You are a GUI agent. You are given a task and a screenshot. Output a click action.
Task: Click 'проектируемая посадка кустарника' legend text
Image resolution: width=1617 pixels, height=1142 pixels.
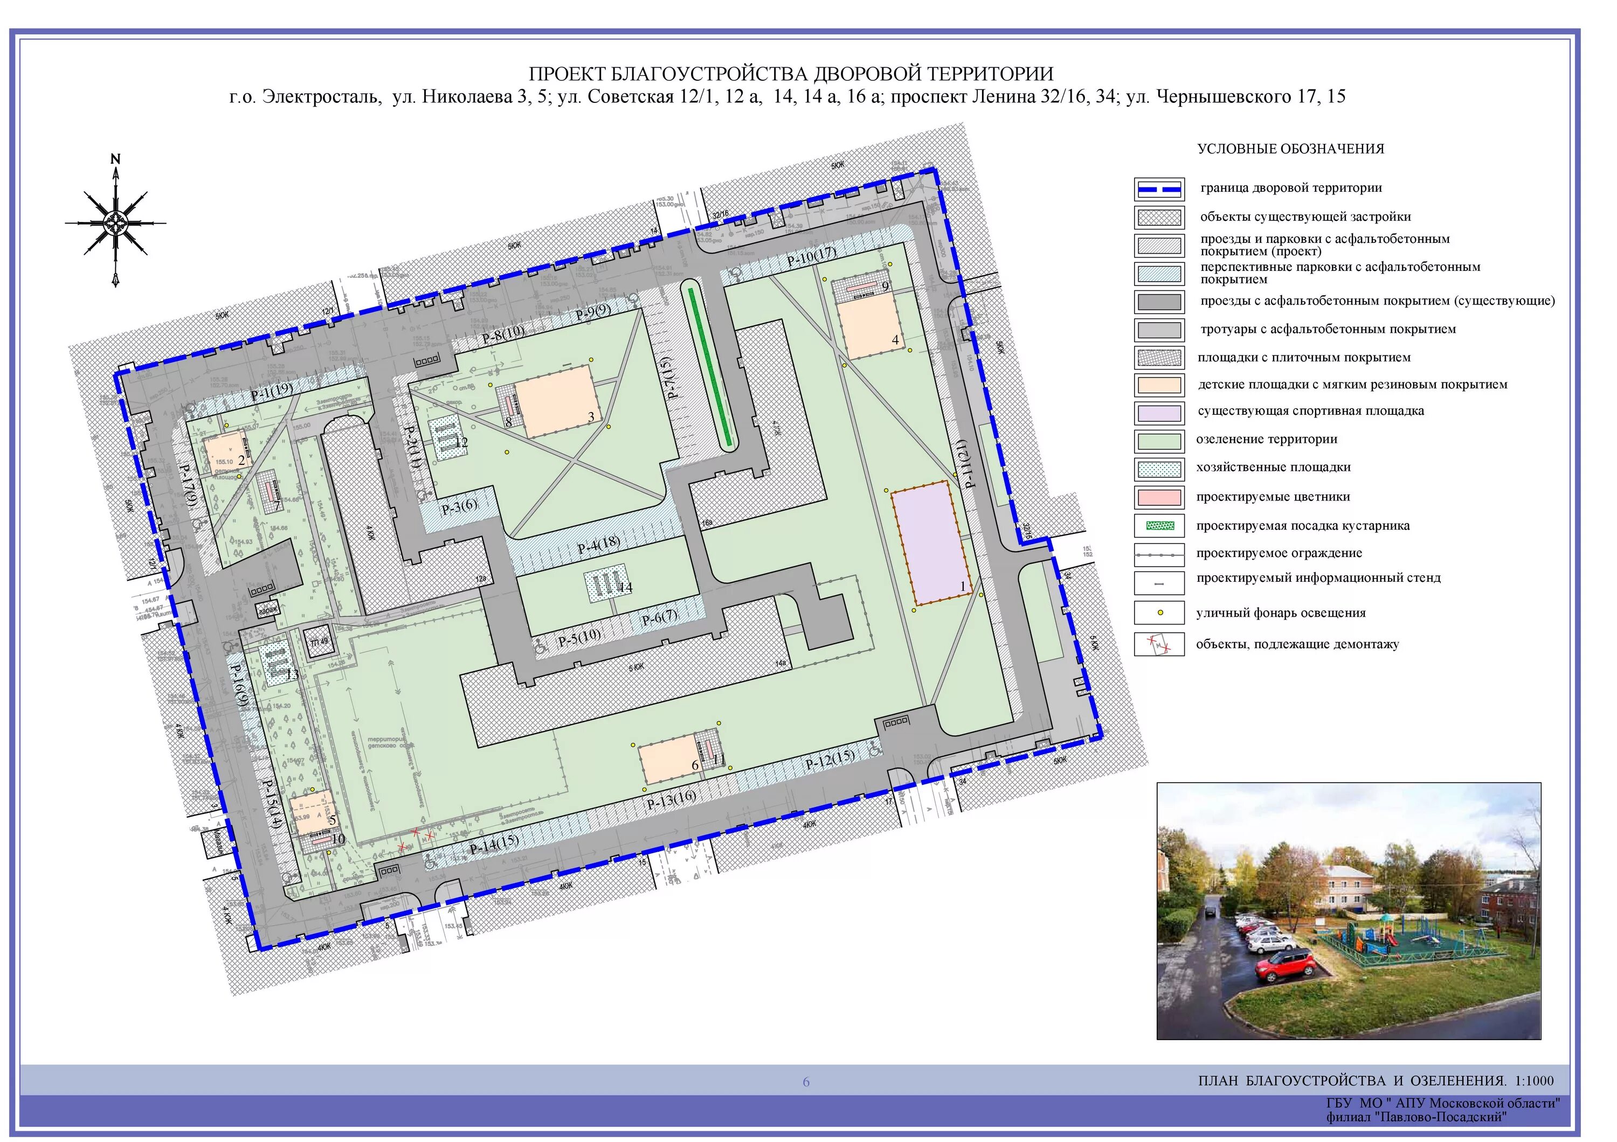tap(1303, 526)
